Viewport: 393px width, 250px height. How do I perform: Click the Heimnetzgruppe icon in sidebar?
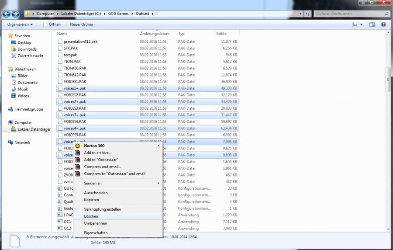(x=10, y=109)
